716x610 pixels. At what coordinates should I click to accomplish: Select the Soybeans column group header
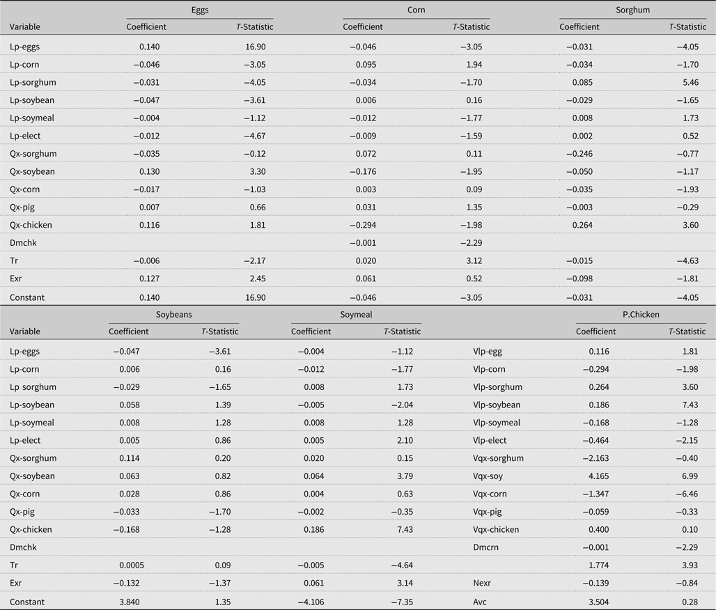173,315
